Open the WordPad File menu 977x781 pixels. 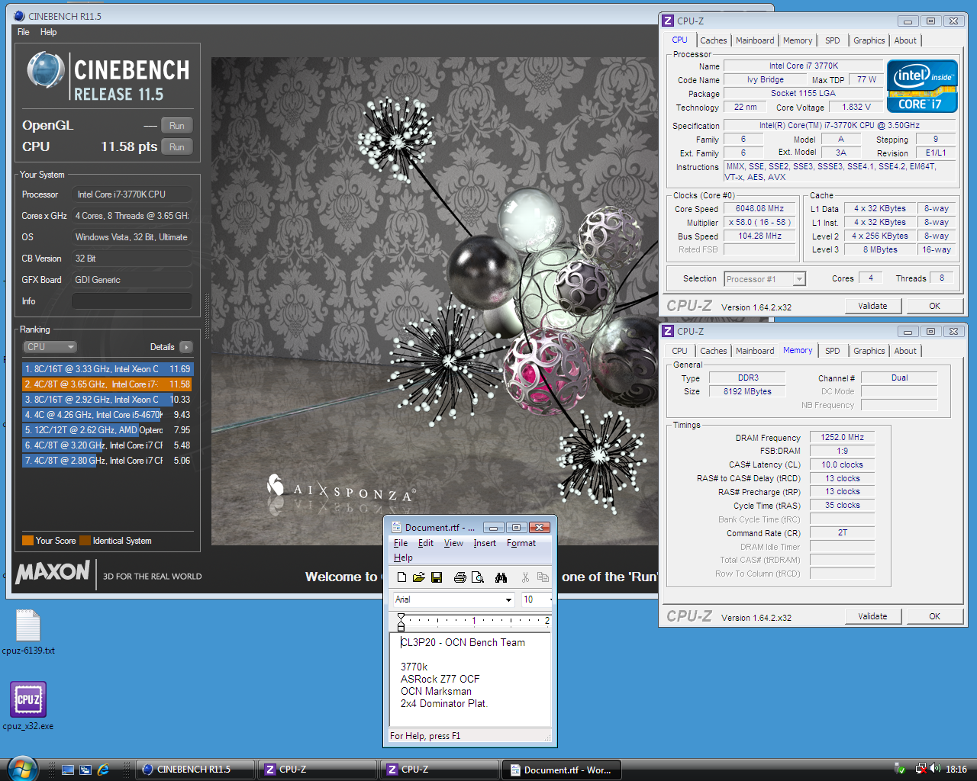coord(401,543)
